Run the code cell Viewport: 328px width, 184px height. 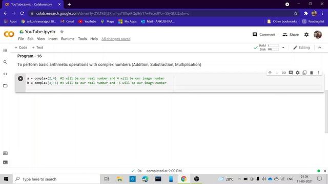(x=20, y=78)
